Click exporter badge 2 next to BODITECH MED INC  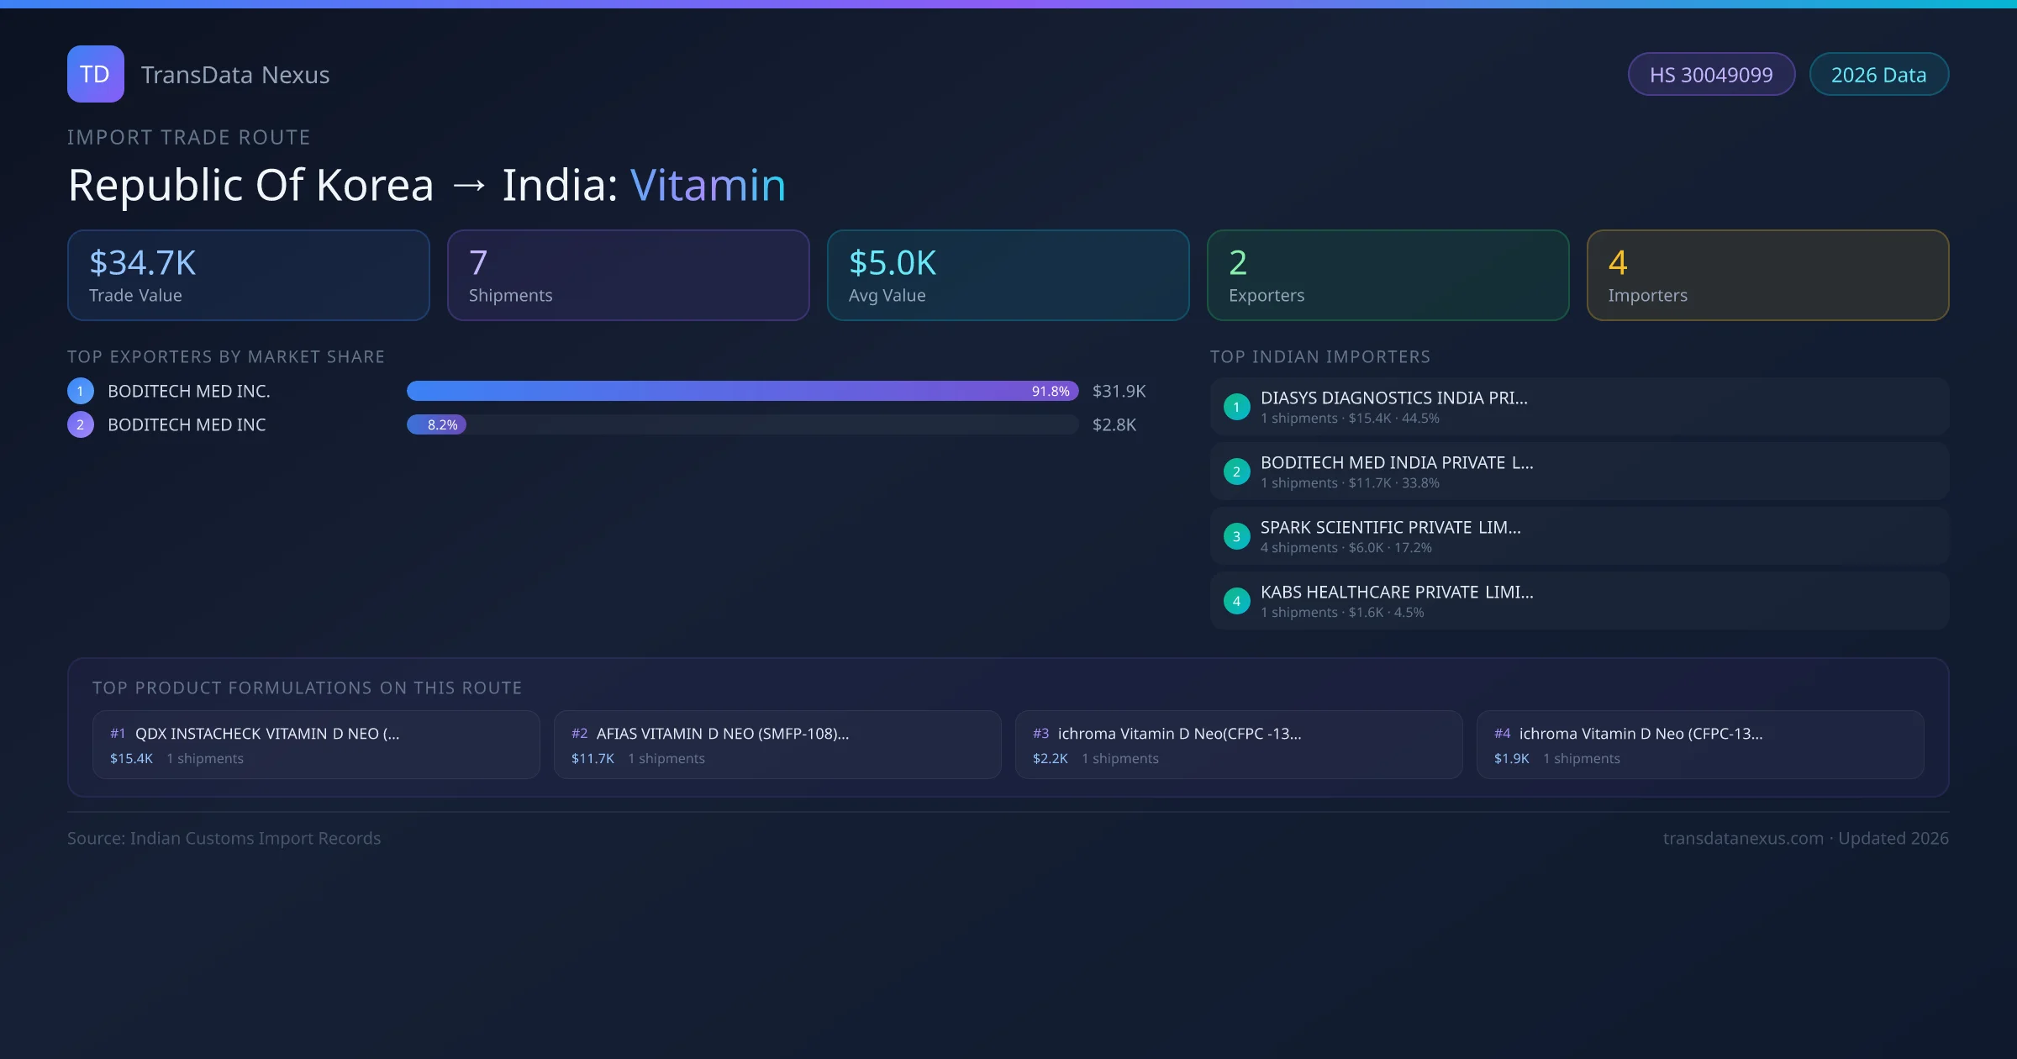pyautogui.click(x=80, y=424)
